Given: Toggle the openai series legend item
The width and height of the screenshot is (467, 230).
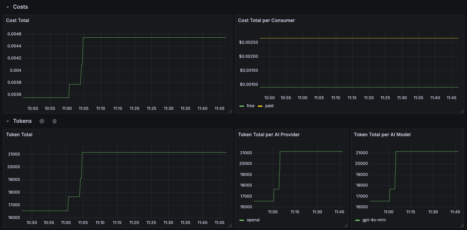Looking at the screenshot, I should [253, 220].
